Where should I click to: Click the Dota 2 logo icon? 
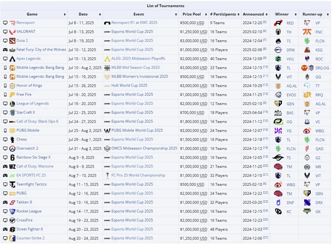12,41
